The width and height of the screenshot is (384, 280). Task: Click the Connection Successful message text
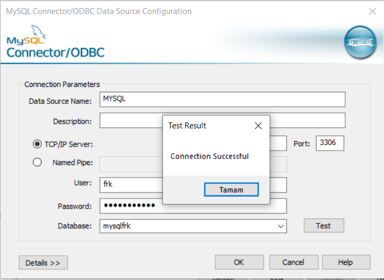(x=209, y=156)
